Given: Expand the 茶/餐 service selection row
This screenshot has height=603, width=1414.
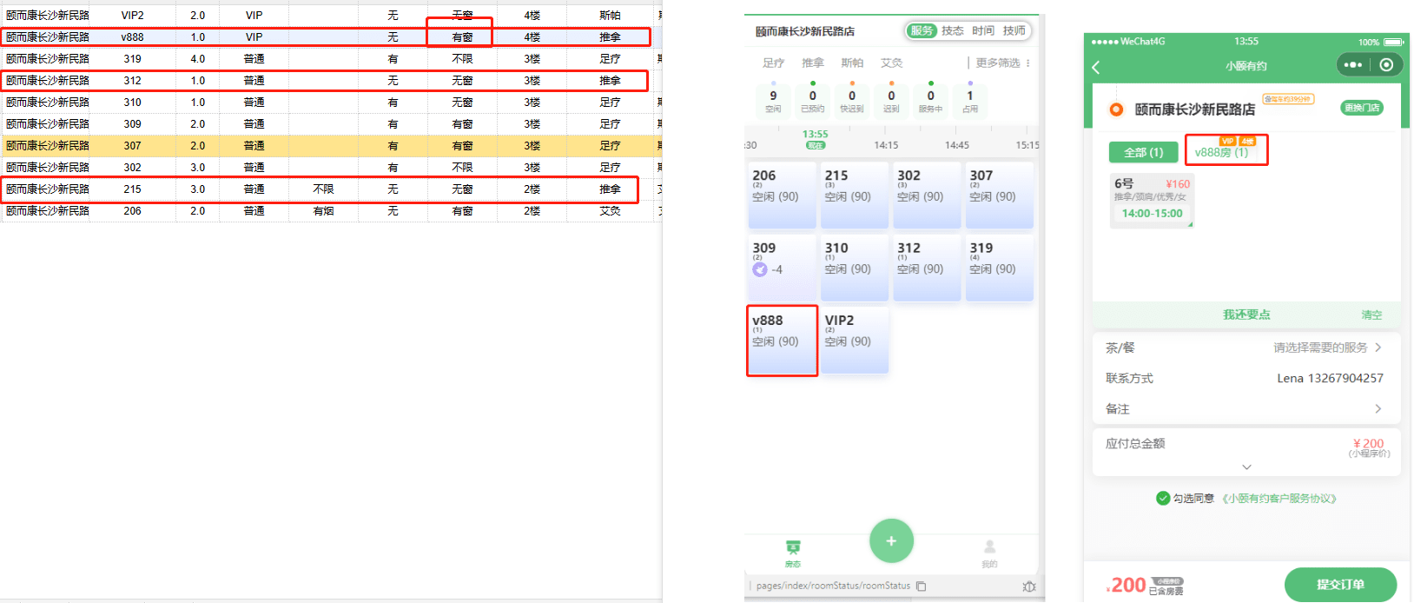Looking at the screenshot, I should [x=1246, y=348].
